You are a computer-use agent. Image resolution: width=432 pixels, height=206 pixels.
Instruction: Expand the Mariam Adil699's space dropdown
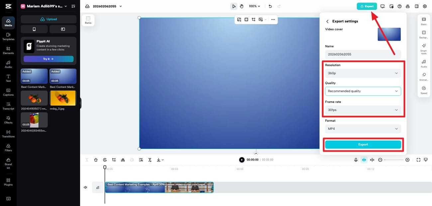click(65, 6)
